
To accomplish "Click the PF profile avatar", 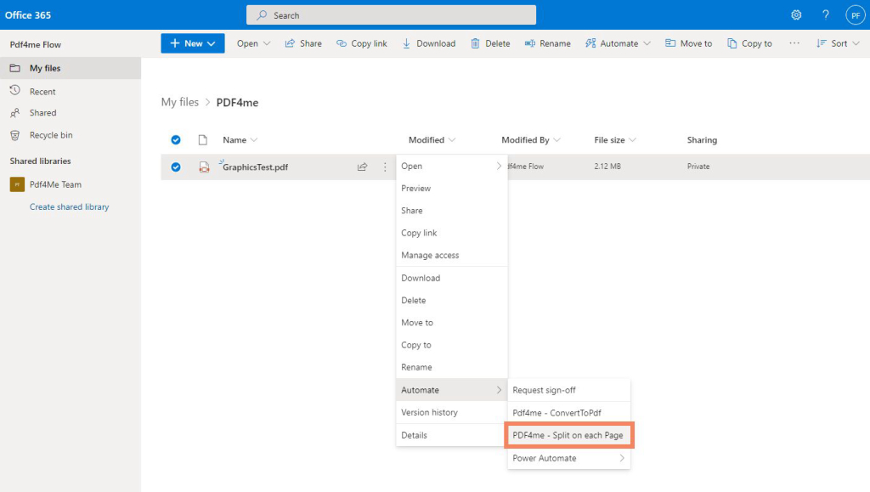I will coord(855,14).
